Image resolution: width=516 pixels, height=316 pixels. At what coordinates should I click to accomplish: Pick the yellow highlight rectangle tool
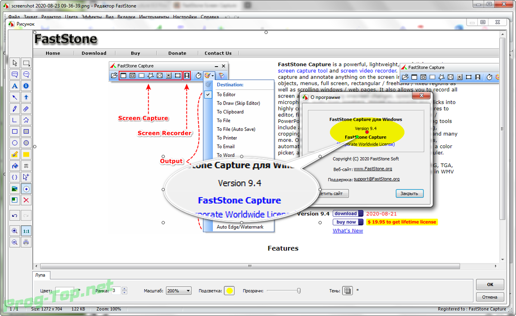click(26, 154)
